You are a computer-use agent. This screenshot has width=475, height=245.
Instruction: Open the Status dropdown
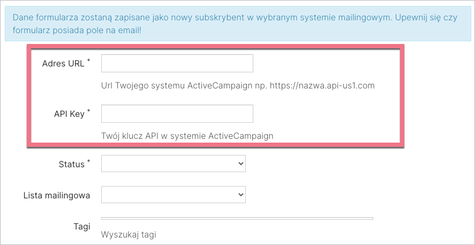coord(173,164)
